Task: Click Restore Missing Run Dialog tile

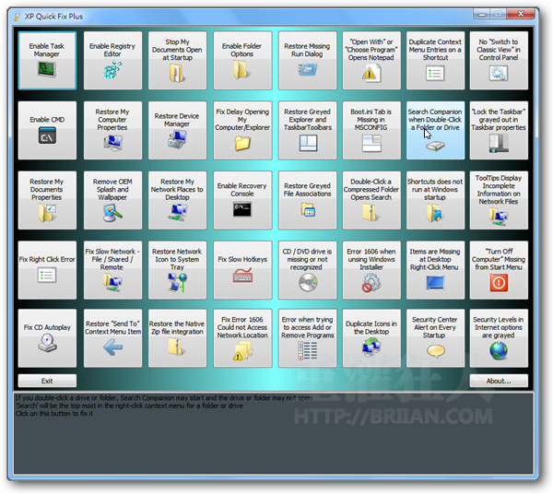Action: [307, 60]
